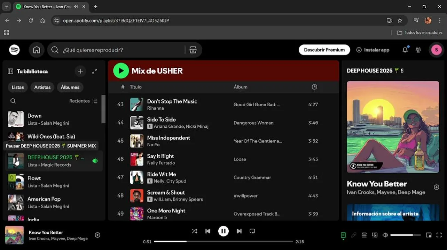Toggle shuffle playback
This screenshot has height=250, width=447.
pos(194,231)
